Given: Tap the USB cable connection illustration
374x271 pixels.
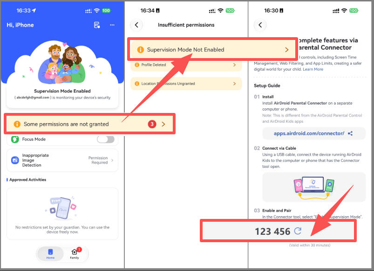Looking at the screenshot, I should 314,188.
